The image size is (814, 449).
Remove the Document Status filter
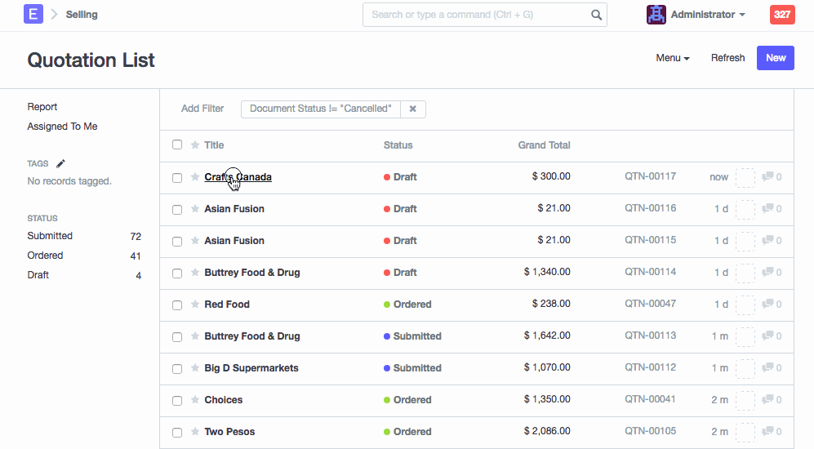(x=413, y=109)
